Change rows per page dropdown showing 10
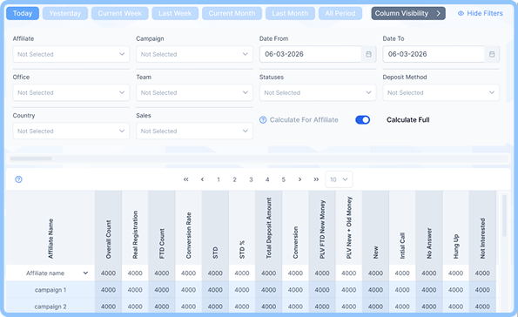Screen dimensions: 518x317 tap(339, 179)
